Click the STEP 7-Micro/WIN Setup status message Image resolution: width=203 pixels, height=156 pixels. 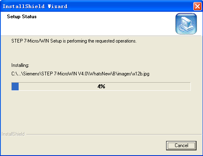click(74, 41)
